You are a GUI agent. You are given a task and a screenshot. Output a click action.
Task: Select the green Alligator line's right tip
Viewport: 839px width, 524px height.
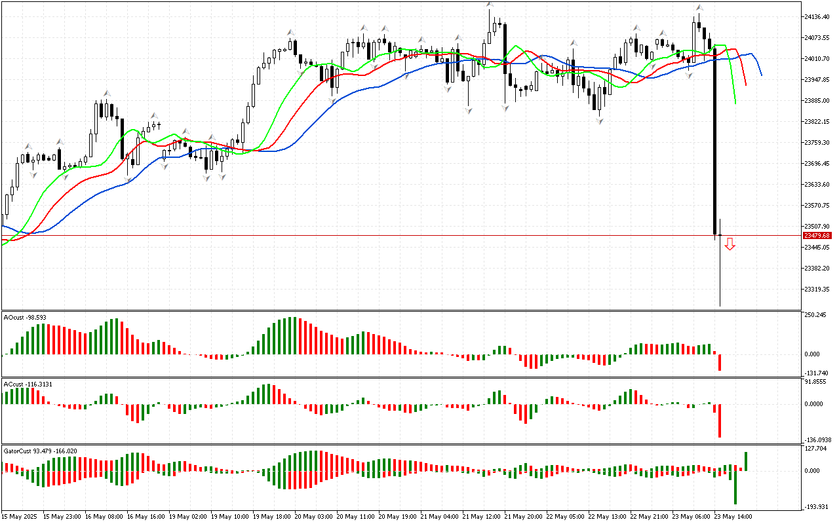(736, 102)
